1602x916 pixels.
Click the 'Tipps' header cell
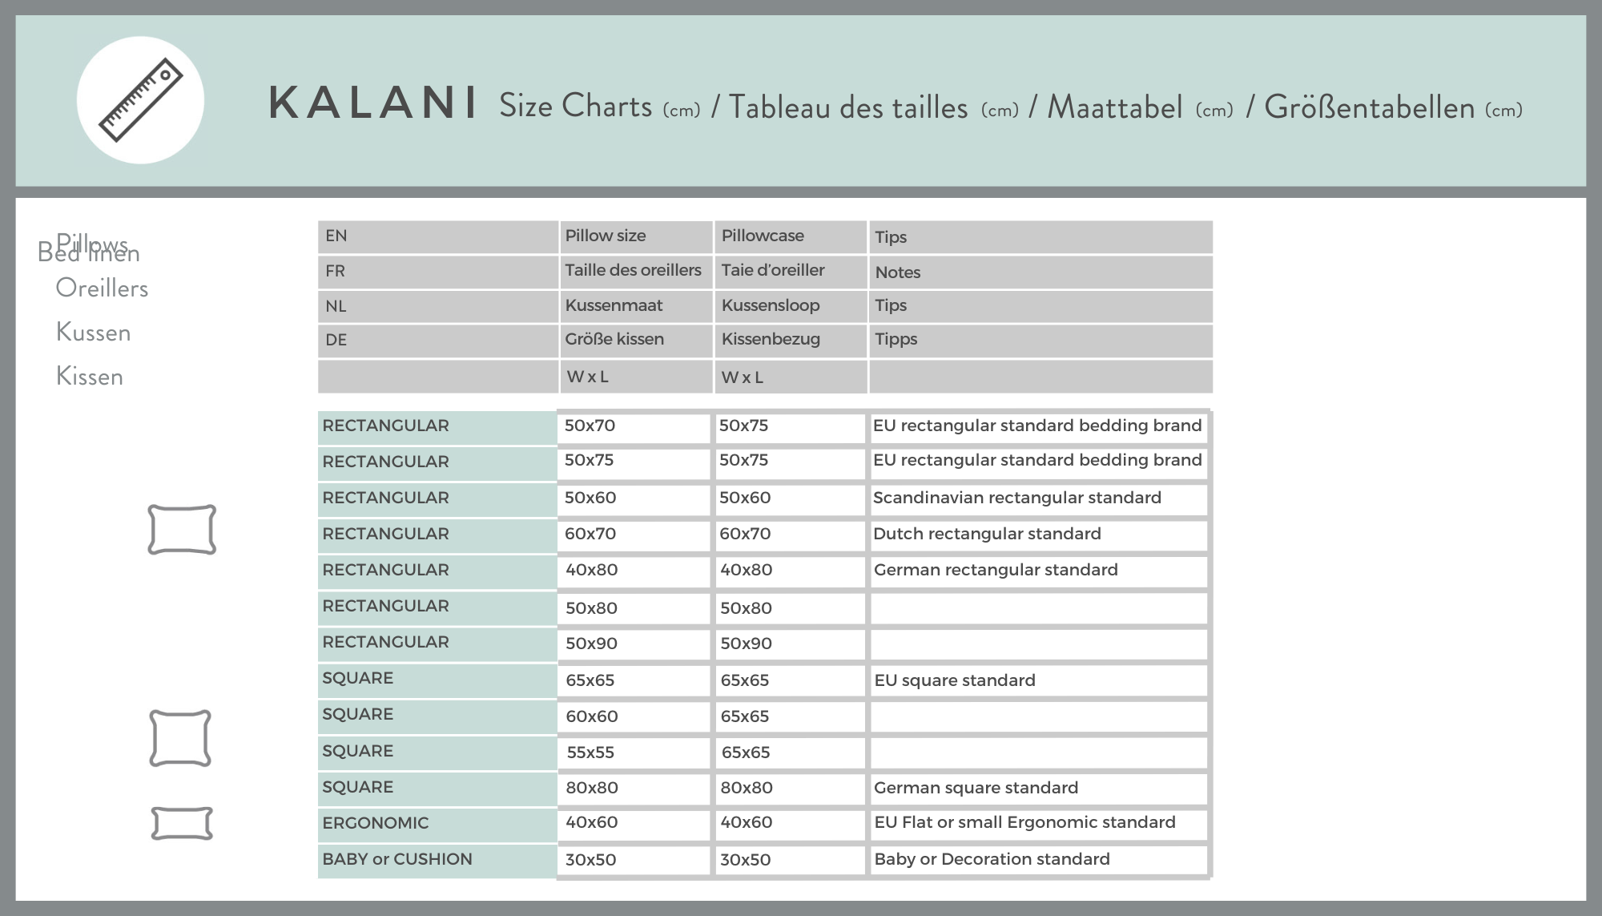point(1040,341)
